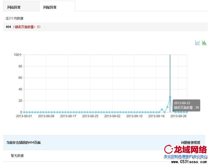This screenshot has height=166, width=211.
Task: Click the 暂无数据 empty table row
Action: point(17,156)
